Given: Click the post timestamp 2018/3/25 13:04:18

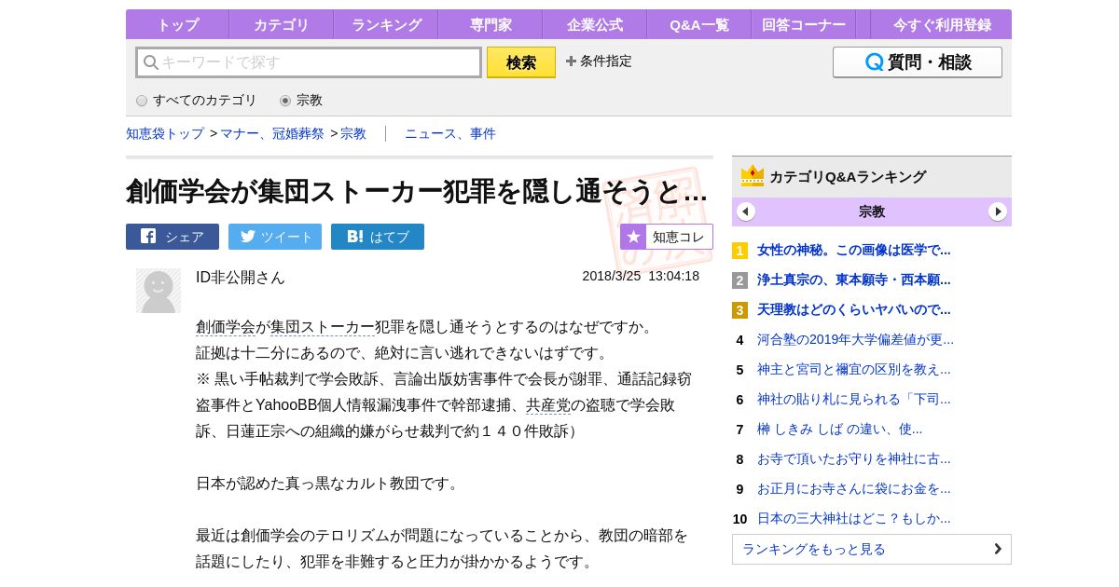Looking at the screenshot, I should (641, 276).
